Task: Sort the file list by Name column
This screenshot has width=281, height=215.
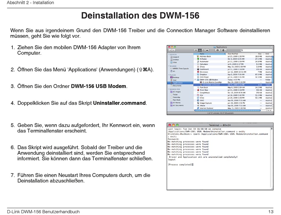Action: tap(210, 54)
